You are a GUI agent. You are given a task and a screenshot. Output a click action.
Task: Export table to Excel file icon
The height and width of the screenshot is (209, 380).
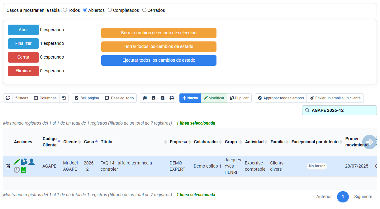tap(154, 98)
